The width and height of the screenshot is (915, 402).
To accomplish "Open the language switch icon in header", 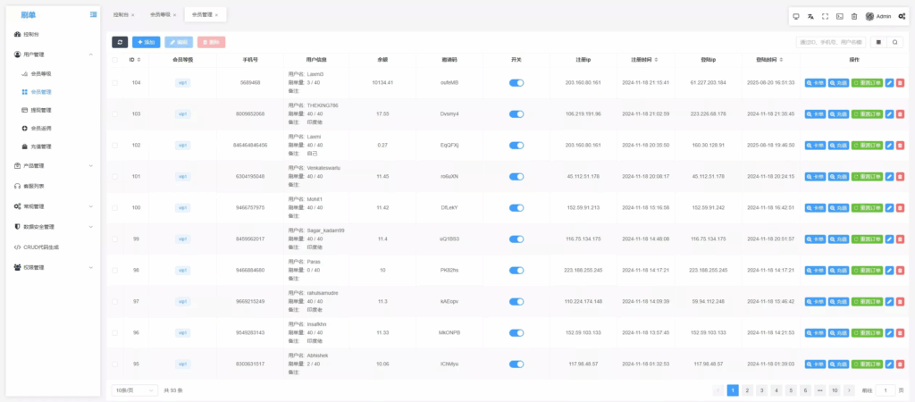I will pyautogui.click(x=810, y=16).
